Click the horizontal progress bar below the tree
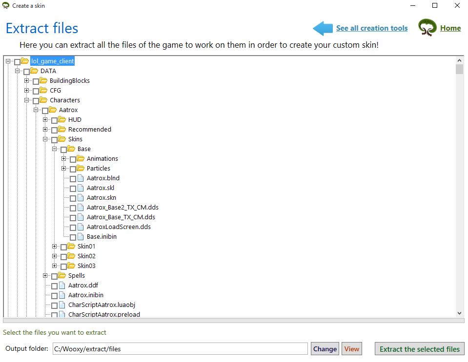Viewport: 468px width, 362px height. pos(233,321)
